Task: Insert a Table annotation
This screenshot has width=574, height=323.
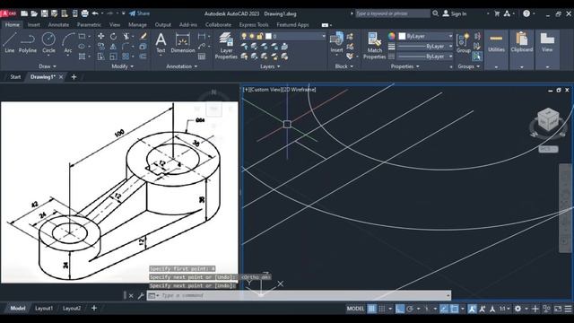Action: tap(202, 57)
